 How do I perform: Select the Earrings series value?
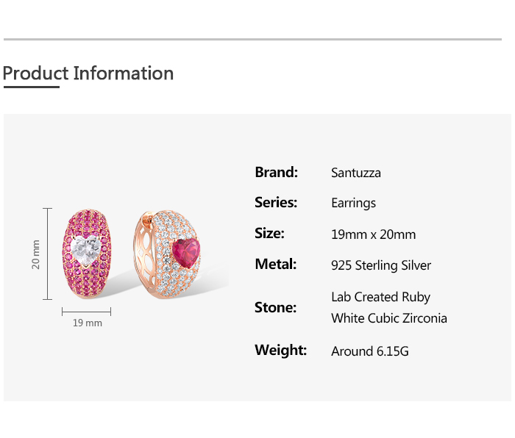click(x=353, y=203)
